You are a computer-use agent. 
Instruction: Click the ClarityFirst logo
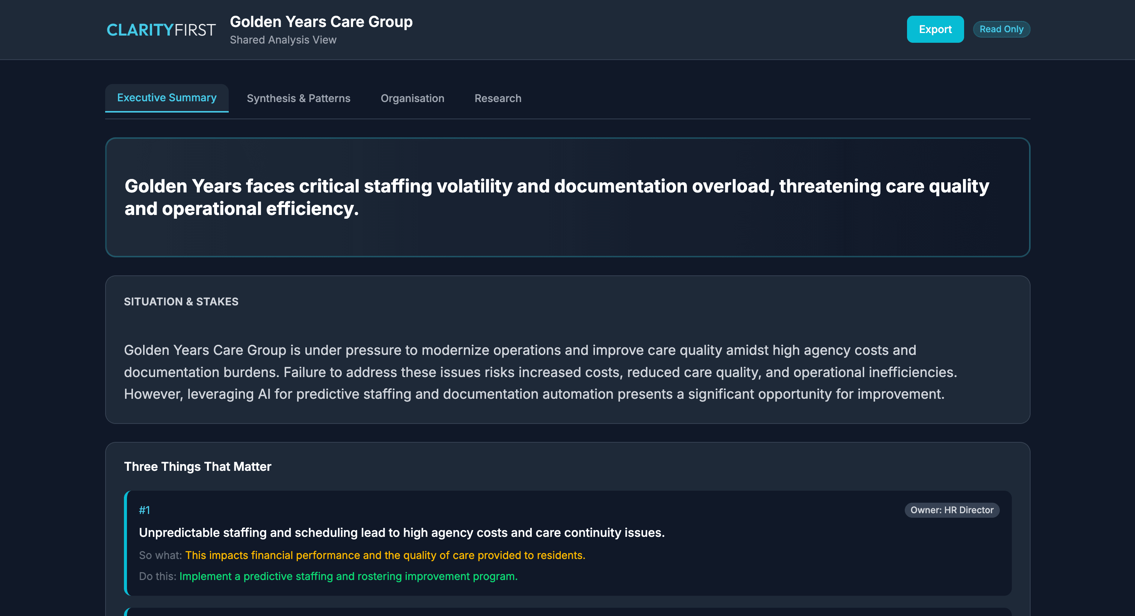[161, 30]
